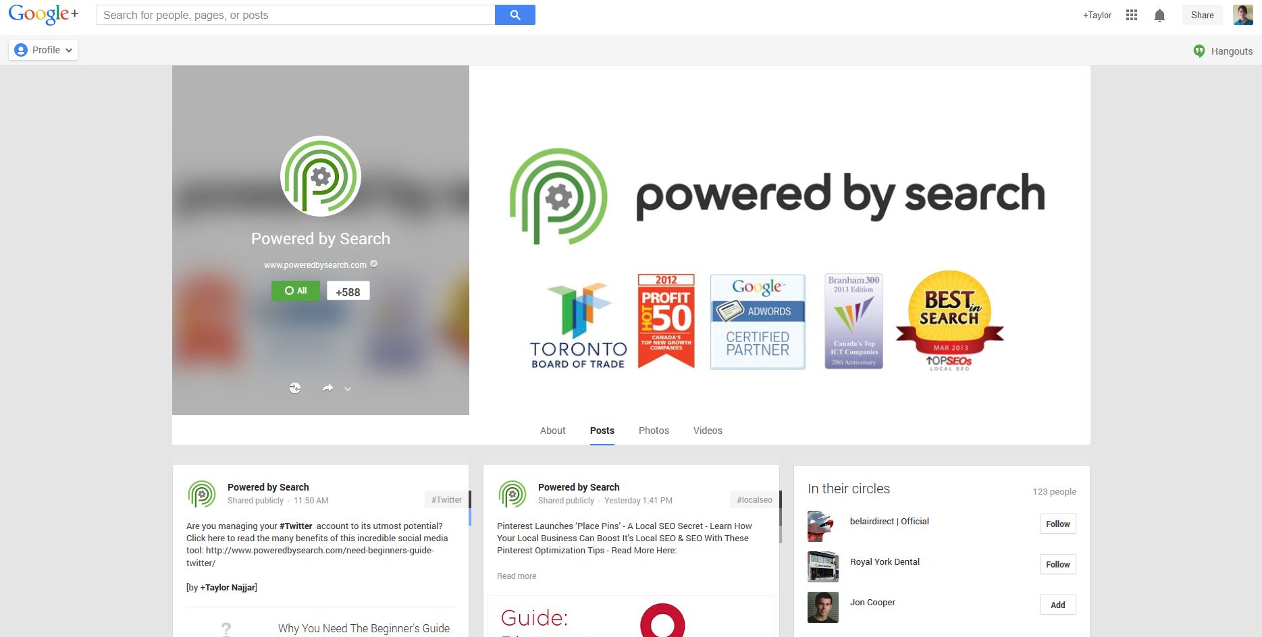Switch to the Photos tab

654,431
